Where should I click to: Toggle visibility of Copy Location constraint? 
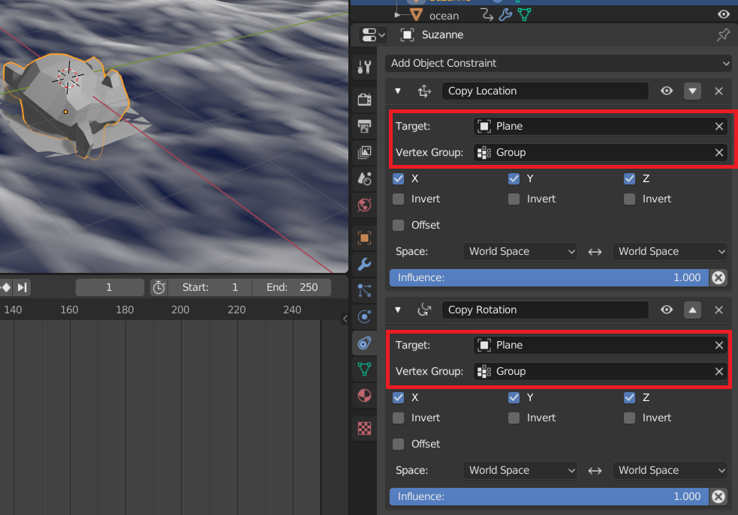pyautogui.click(x=667, y=91)
